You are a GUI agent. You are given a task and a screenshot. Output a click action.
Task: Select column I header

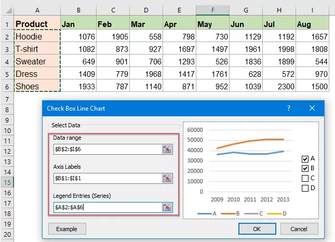[312, 10]
